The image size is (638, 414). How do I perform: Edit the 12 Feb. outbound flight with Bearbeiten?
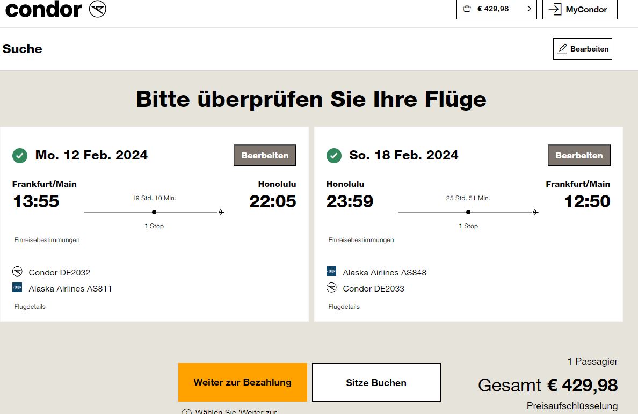pos(265,155)
